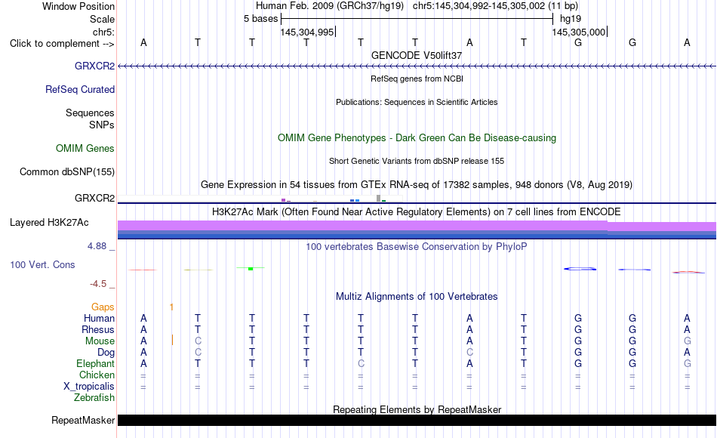The height and width of the screenshot is (438, 717).
Task: Click 'Repeating Elements by RepeatMasker' title
Action: 417,409
